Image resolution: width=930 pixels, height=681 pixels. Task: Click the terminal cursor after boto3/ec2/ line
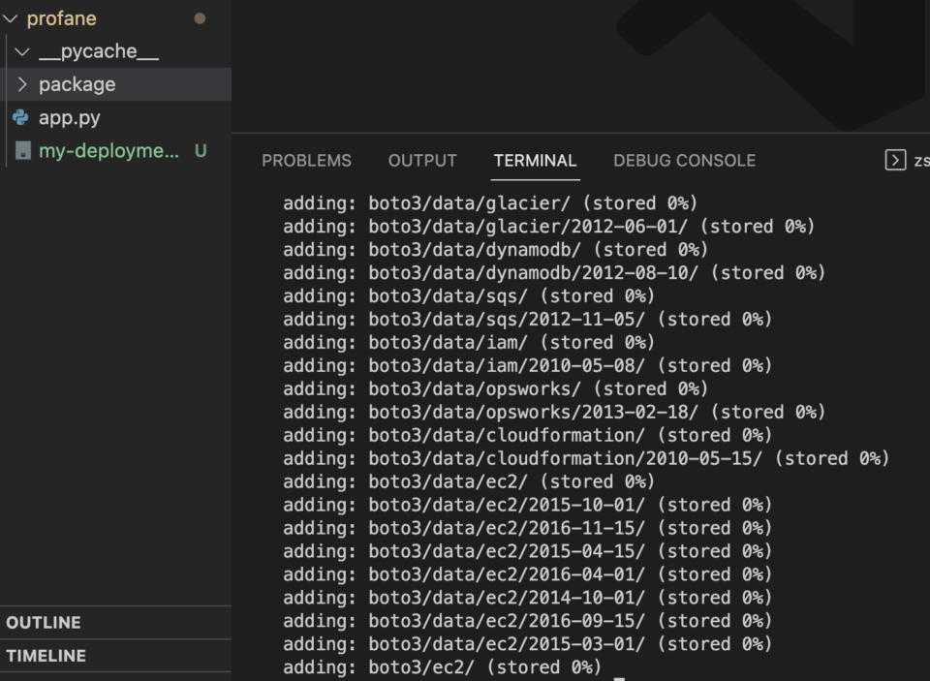619,668
